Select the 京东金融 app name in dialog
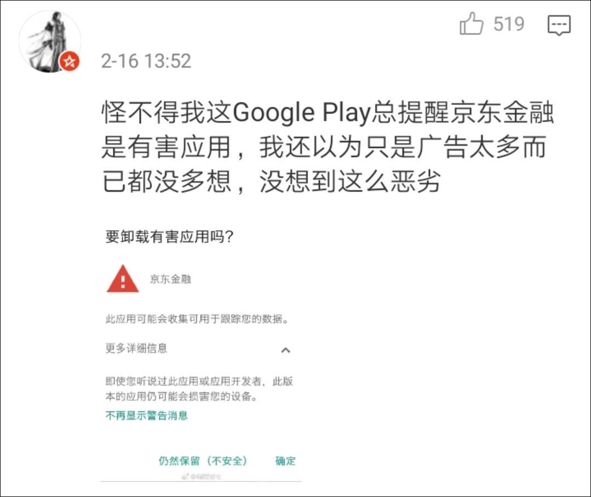The width and height of the screenshot is (591, 497). click(x=170, y=279)
